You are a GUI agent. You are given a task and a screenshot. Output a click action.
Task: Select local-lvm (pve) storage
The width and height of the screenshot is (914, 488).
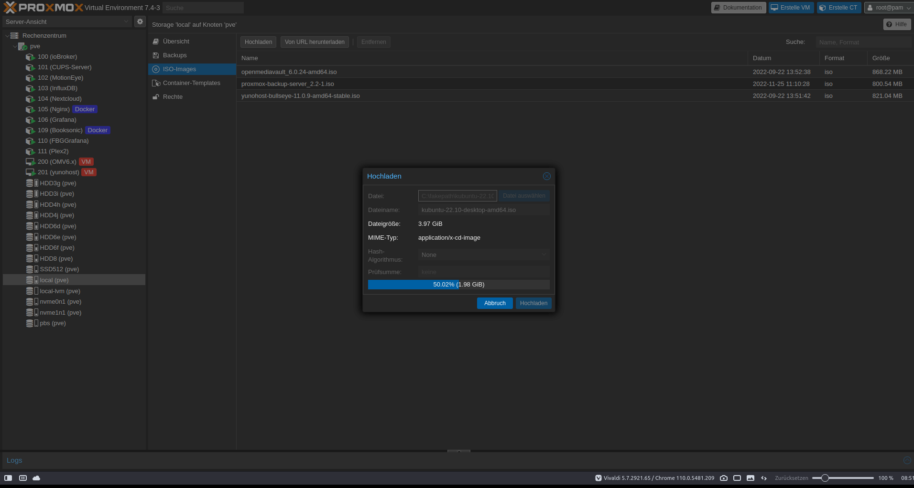74,291
